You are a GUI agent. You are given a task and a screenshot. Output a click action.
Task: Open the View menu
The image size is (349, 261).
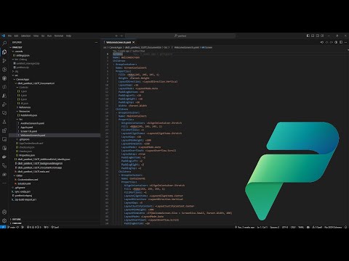36,36
